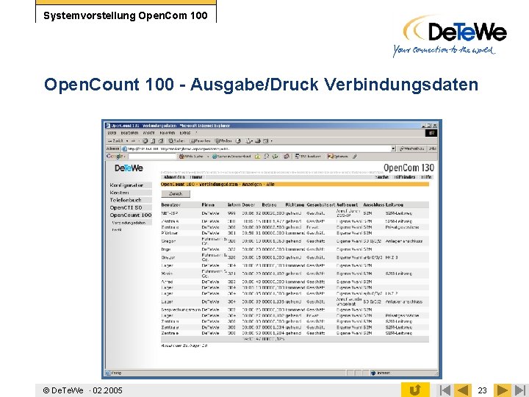529x397 pixels.
Task: Click the Gesprächsart column header
Action: tap(321, 205)
